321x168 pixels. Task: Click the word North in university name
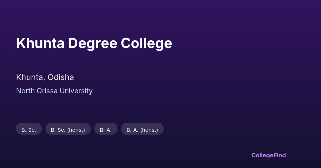tap(25, 91)
